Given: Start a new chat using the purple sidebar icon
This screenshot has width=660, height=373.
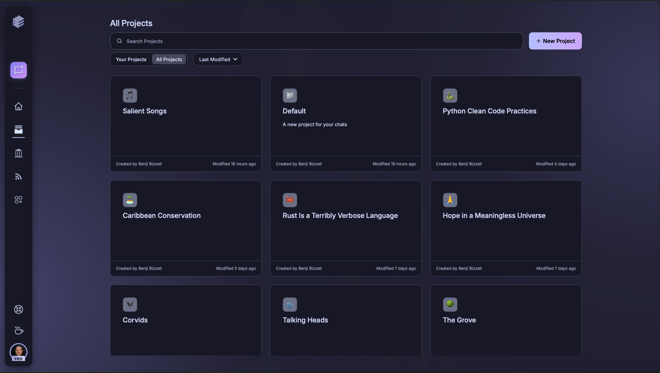Looking at the screenshot, I should pos(18,70).
